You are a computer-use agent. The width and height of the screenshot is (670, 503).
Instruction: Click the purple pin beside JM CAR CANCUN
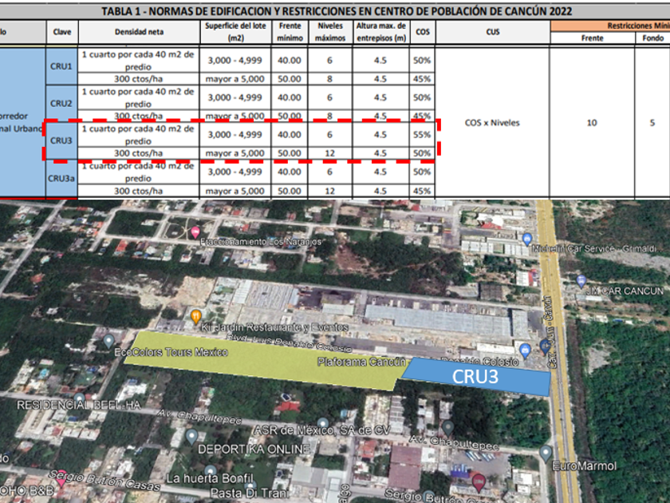point(581,281)
